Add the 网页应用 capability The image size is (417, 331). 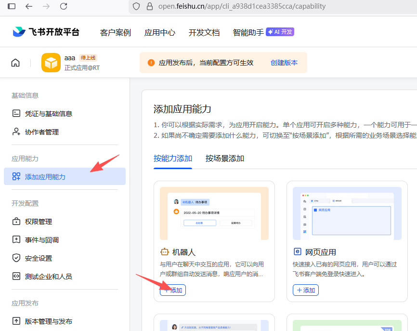tap(306, 290)
